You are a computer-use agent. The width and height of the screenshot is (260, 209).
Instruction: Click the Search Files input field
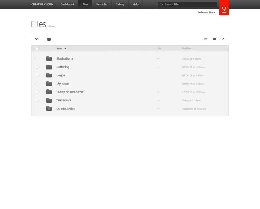click(190, 5)
